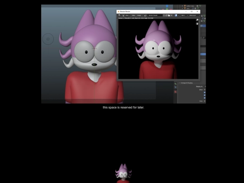Click the properties search magnifier icon
This screenshot has height=183, width=244.
click(203, 38)
